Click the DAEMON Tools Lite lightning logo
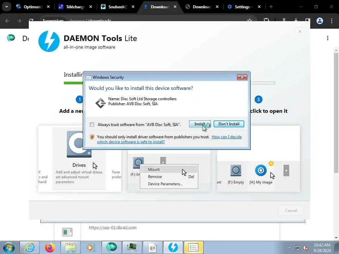This screenshot has width=339, height=254. click(49, 41)
